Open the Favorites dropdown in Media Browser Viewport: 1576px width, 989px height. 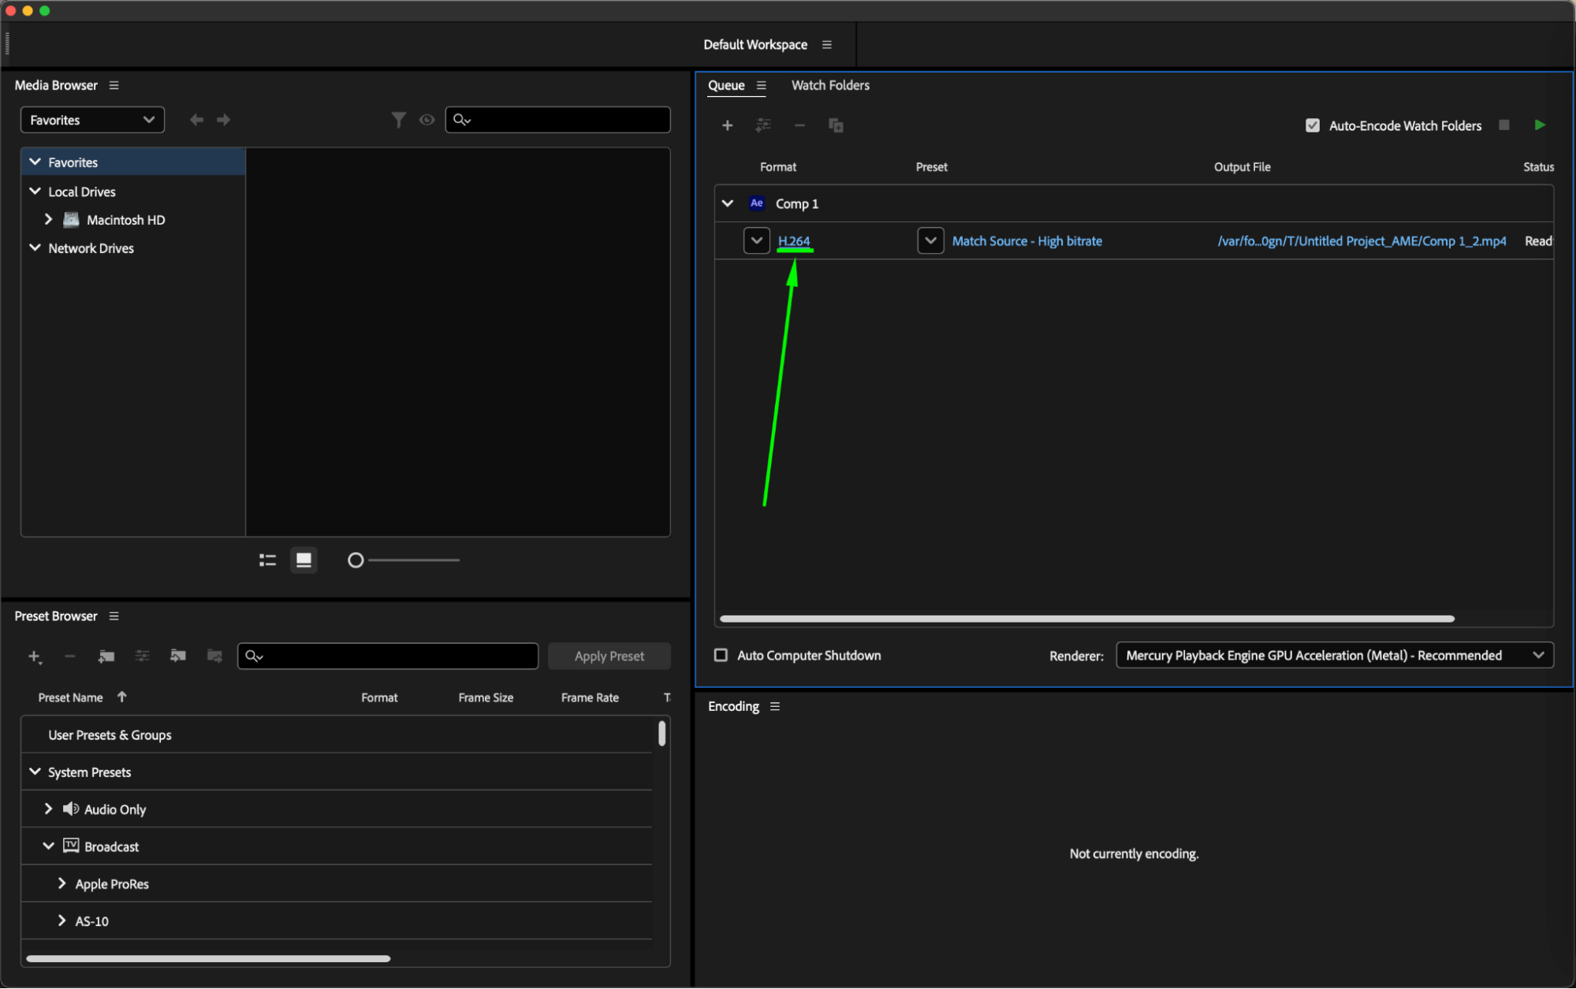tap(92, 120)
